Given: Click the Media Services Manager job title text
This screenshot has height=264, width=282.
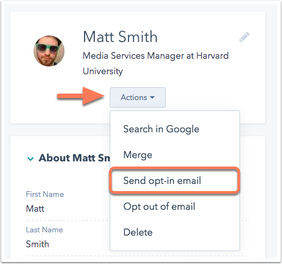Looking at the screenshot, I should 133,56.
